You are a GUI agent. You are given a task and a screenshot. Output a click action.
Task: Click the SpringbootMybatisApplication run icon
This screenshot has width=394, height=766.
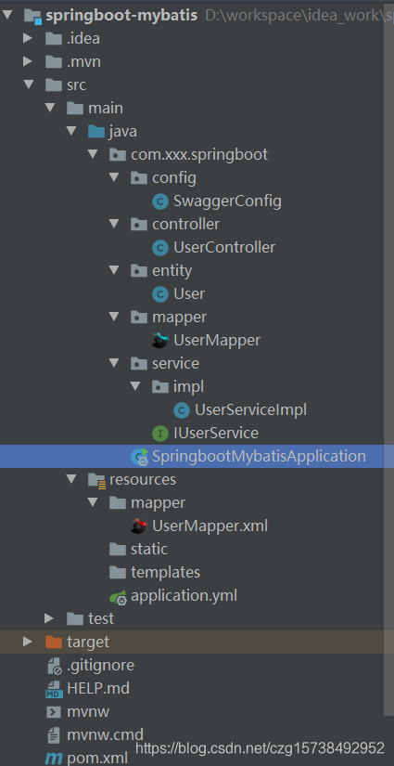click(139, 456)
